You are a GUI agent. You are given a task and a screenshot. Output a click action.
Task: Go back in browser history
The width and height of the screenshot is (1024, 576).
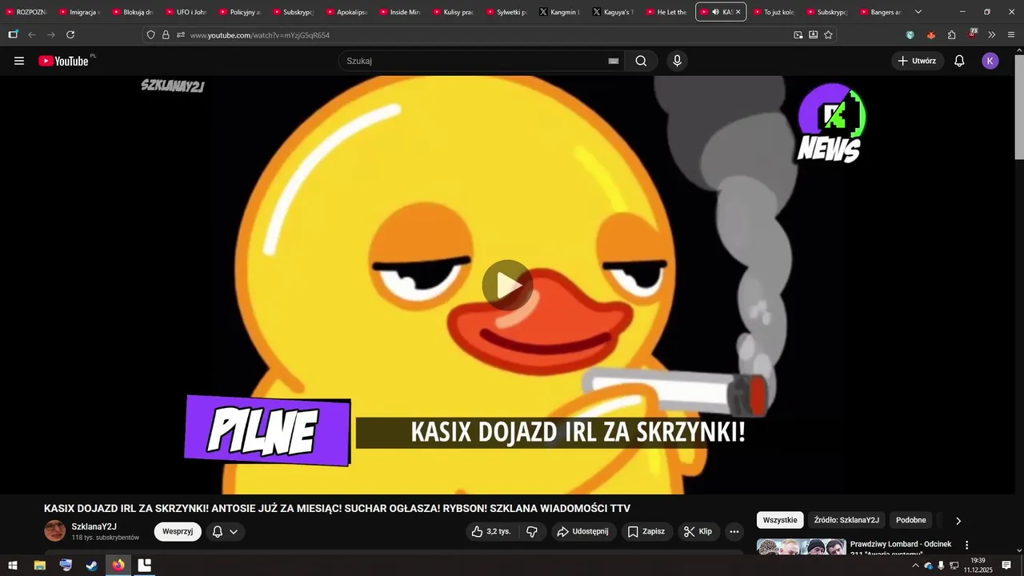click(x=32, y=34)
